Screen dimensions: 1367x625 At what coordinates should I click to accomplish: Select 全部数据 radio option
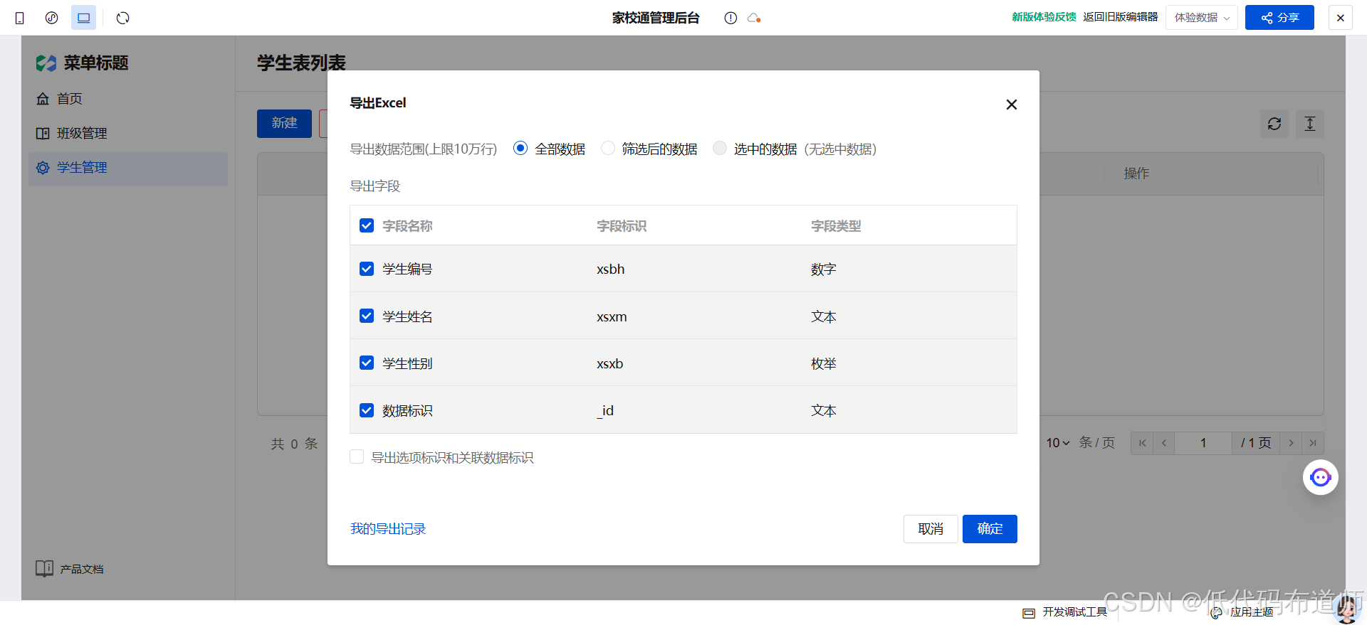pyautogui.click(x=520, y=148)
